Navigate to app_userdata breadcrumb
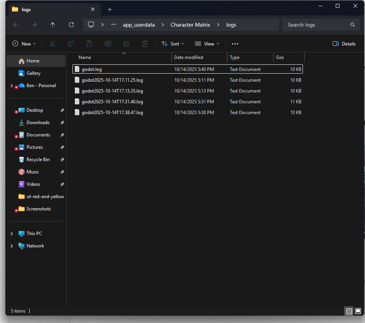365x323 pixels. tap(139, 25)
